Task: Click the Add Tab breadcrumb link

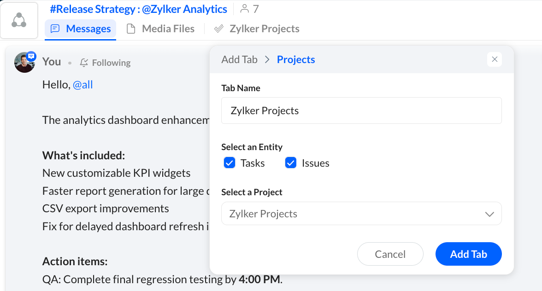Action: [240, 59]
